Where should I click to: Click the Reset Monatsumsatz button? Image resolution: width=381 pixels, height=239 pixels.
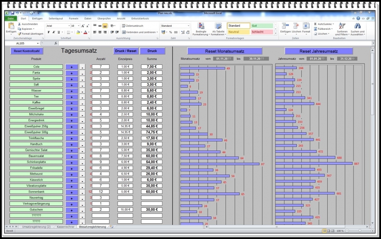[224, 51]
